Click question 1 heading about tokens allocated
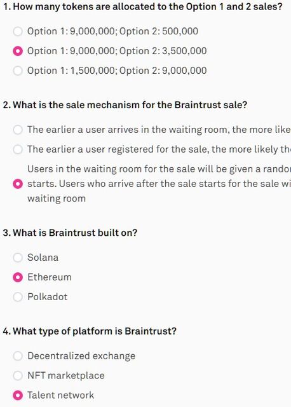 pyautogui.click(x=143, y=6)
